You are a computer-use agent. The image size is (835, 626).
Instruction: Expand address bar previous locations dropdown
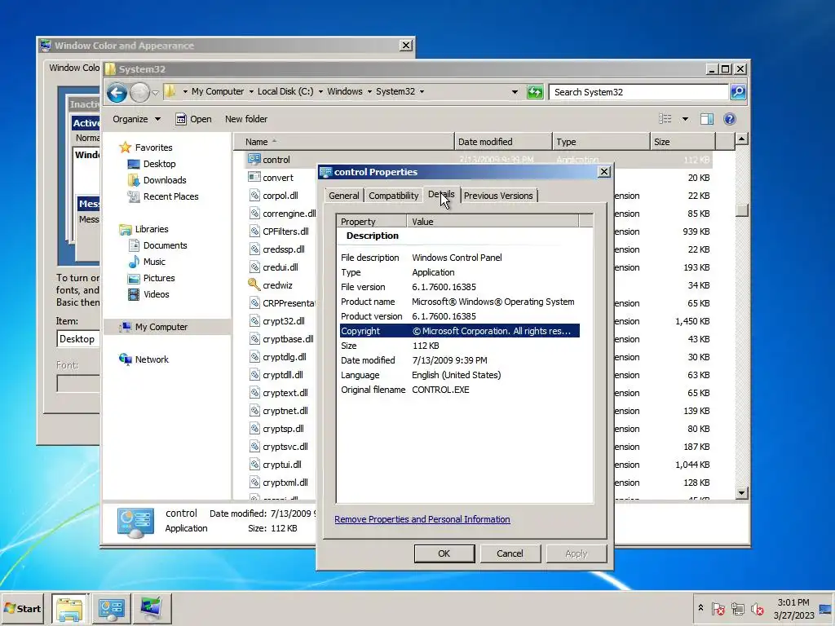(515, 92)
